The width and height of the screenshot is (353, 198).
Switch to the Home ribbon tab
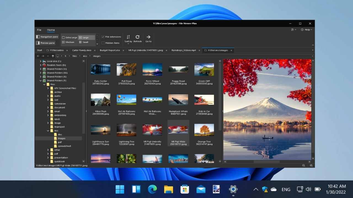tap(51, 30)
